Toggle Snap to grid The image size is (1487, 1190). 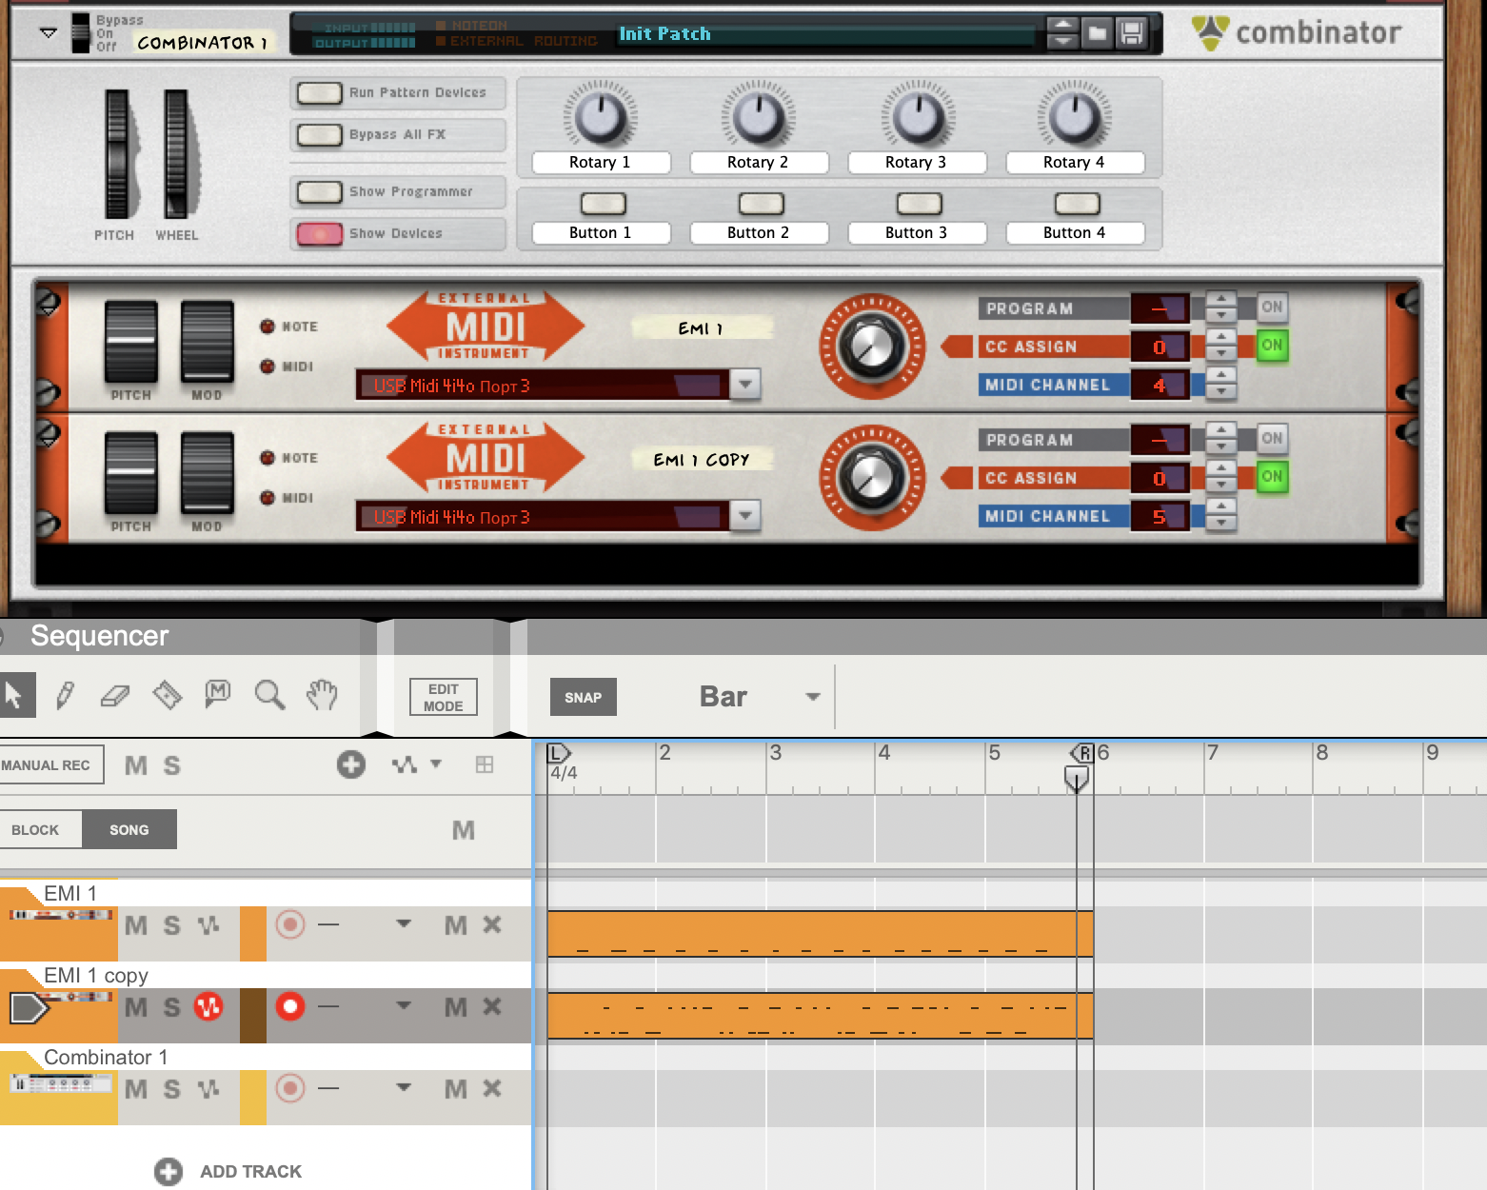pyautogui.click(x=583, y=697)
